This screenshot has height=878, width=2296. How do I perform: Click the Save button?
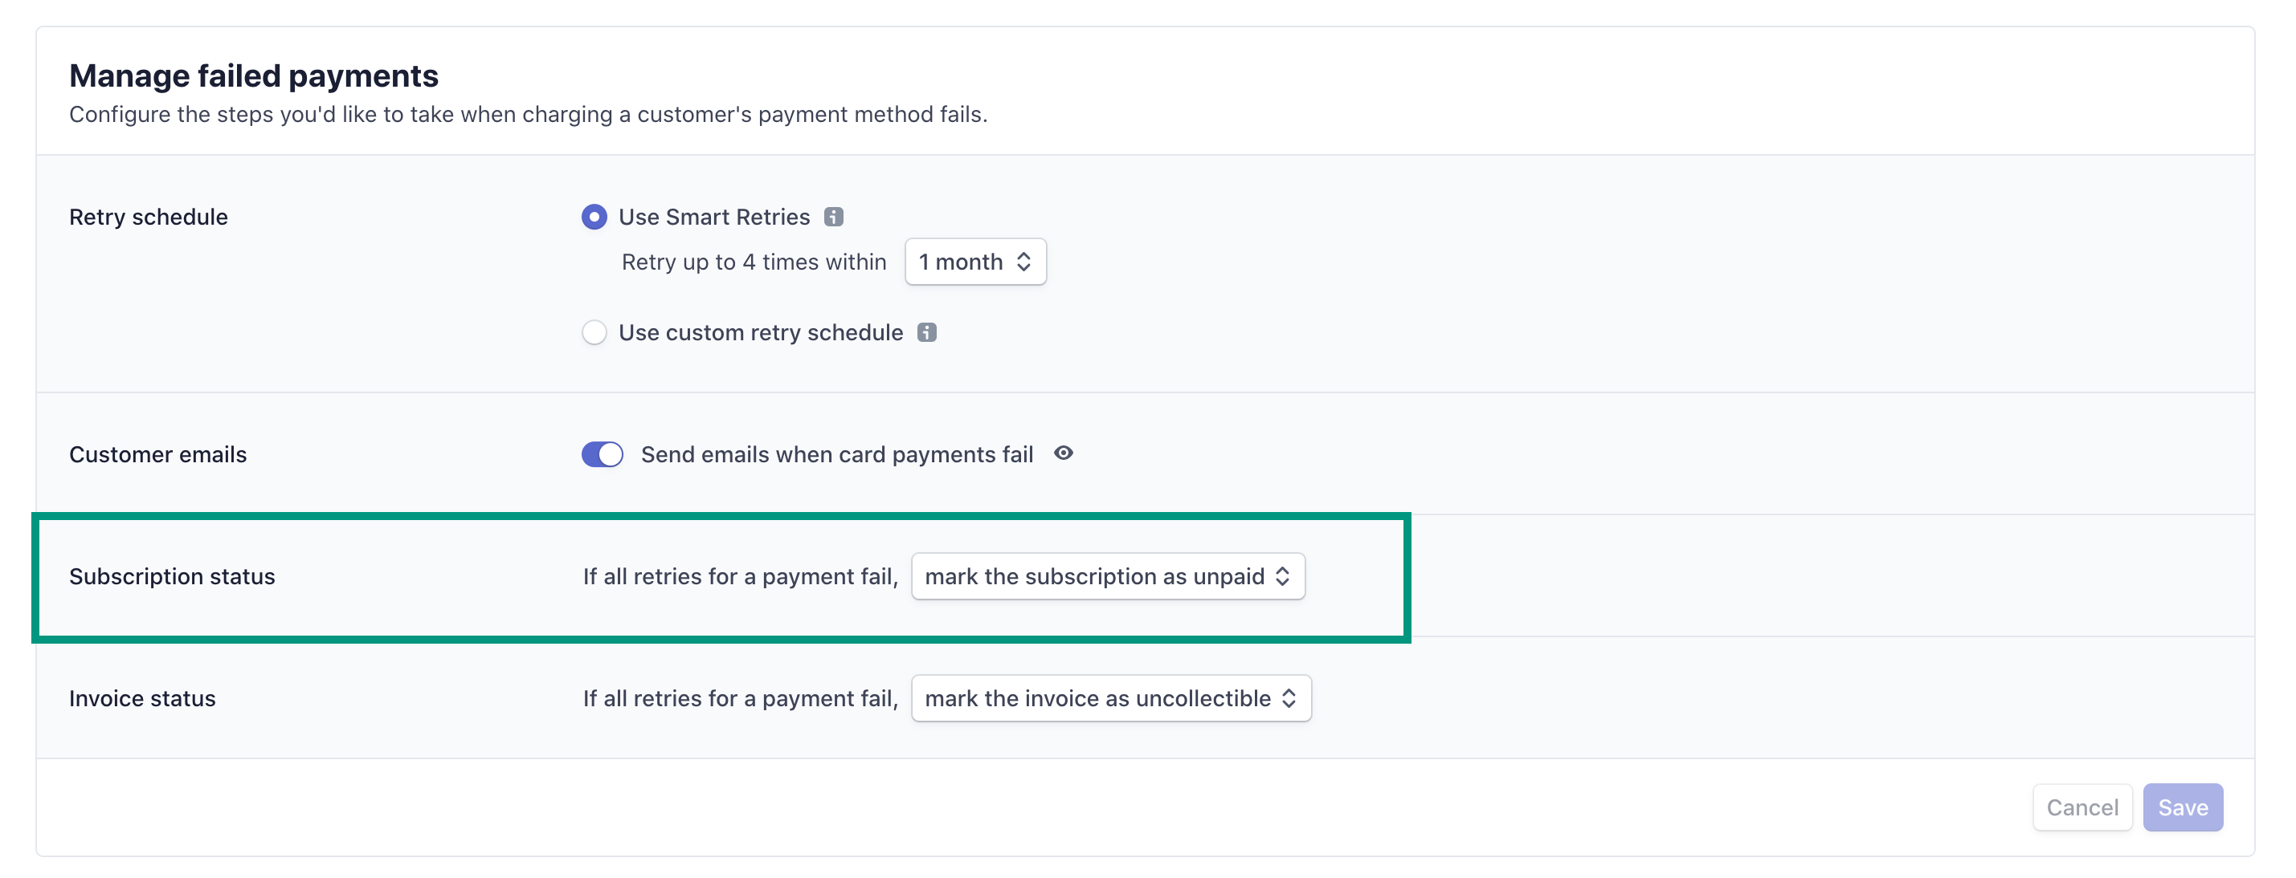pos(2183,807)
